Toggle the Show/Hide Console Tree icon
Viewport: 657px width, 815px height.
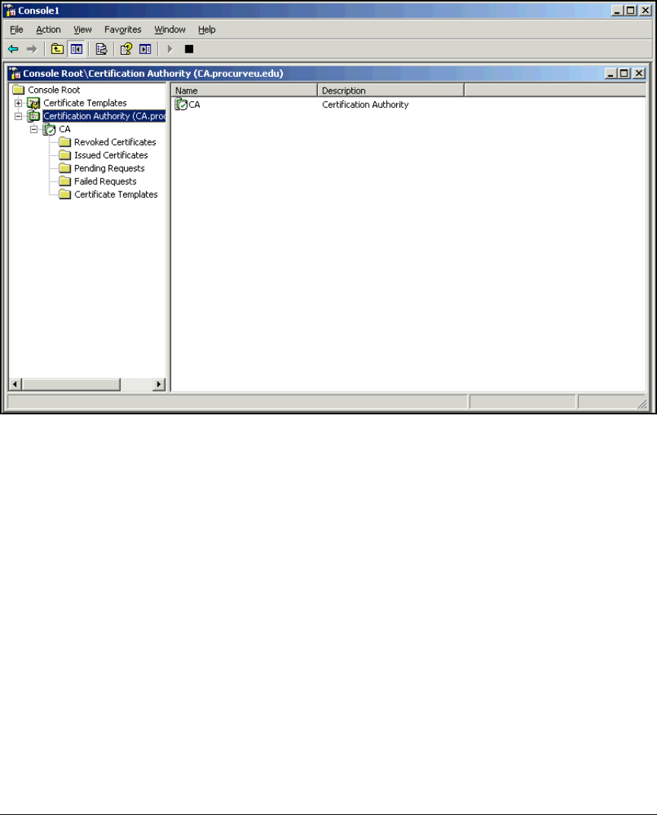pyautogui.click(x=76, y=49)
